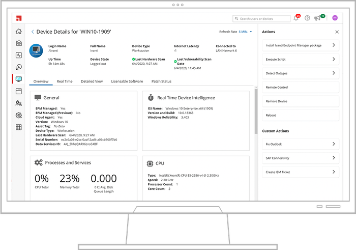Screen dimensions: 356x250
Task: Switch to the Real Time tab
Action: [64, 81]
